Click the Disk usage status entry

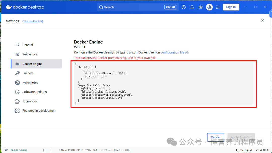(x=111, y=150)
